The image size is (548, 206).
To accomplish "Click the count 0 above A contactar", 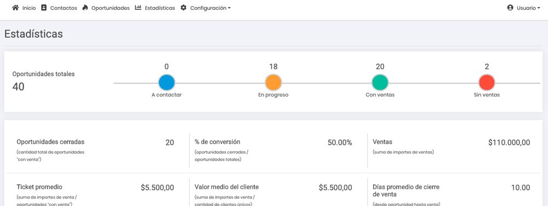I will pos(167,67).
